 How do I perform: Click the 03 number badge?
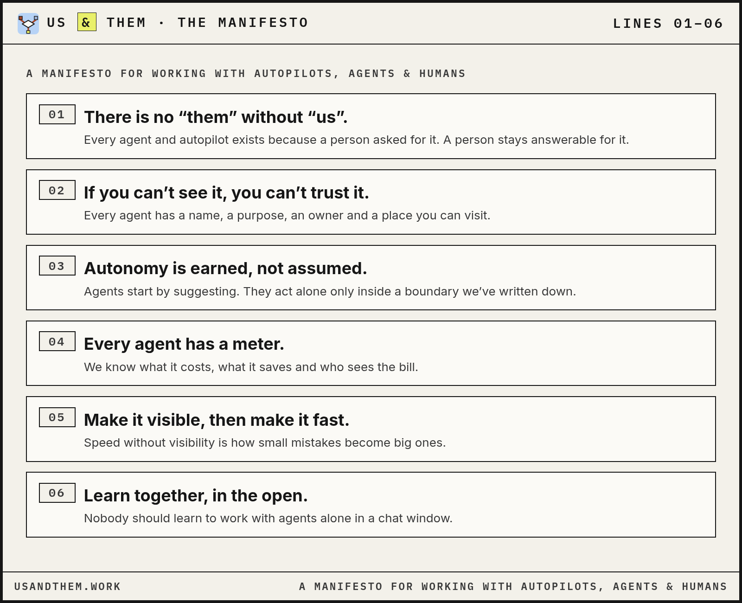[57, 266]
